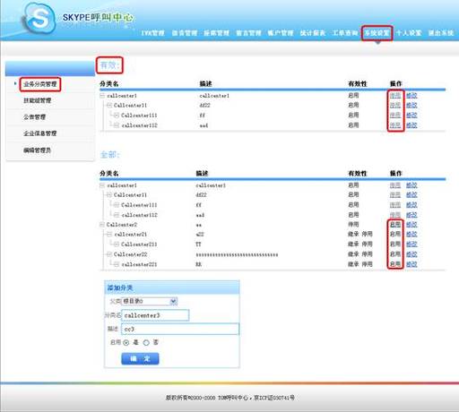
Task: Click the 有效 section heading
Action: point(109,65)
